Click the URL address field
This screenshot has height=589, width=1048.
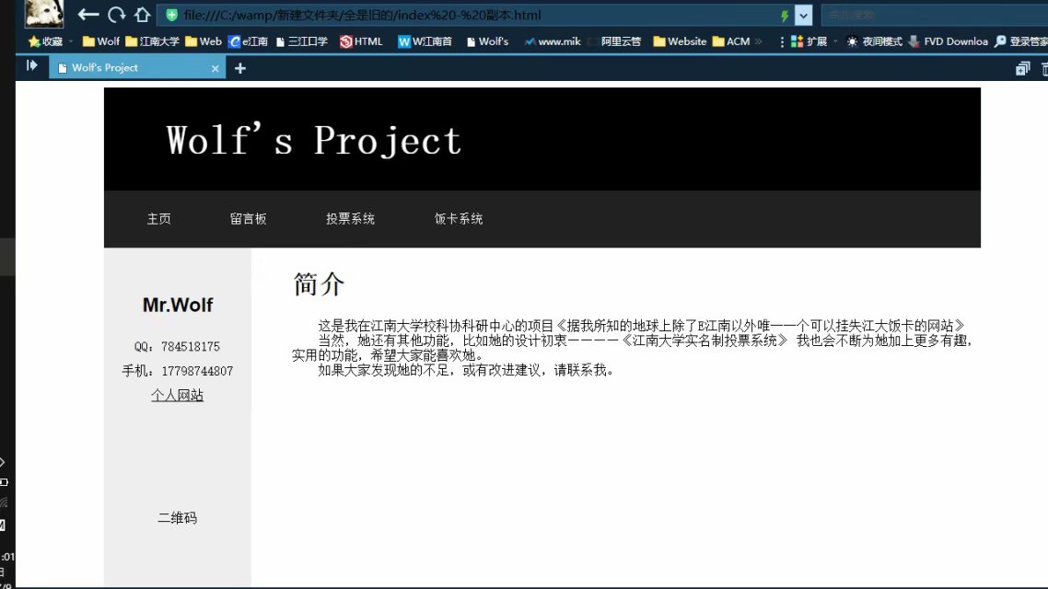click(460, 16)
